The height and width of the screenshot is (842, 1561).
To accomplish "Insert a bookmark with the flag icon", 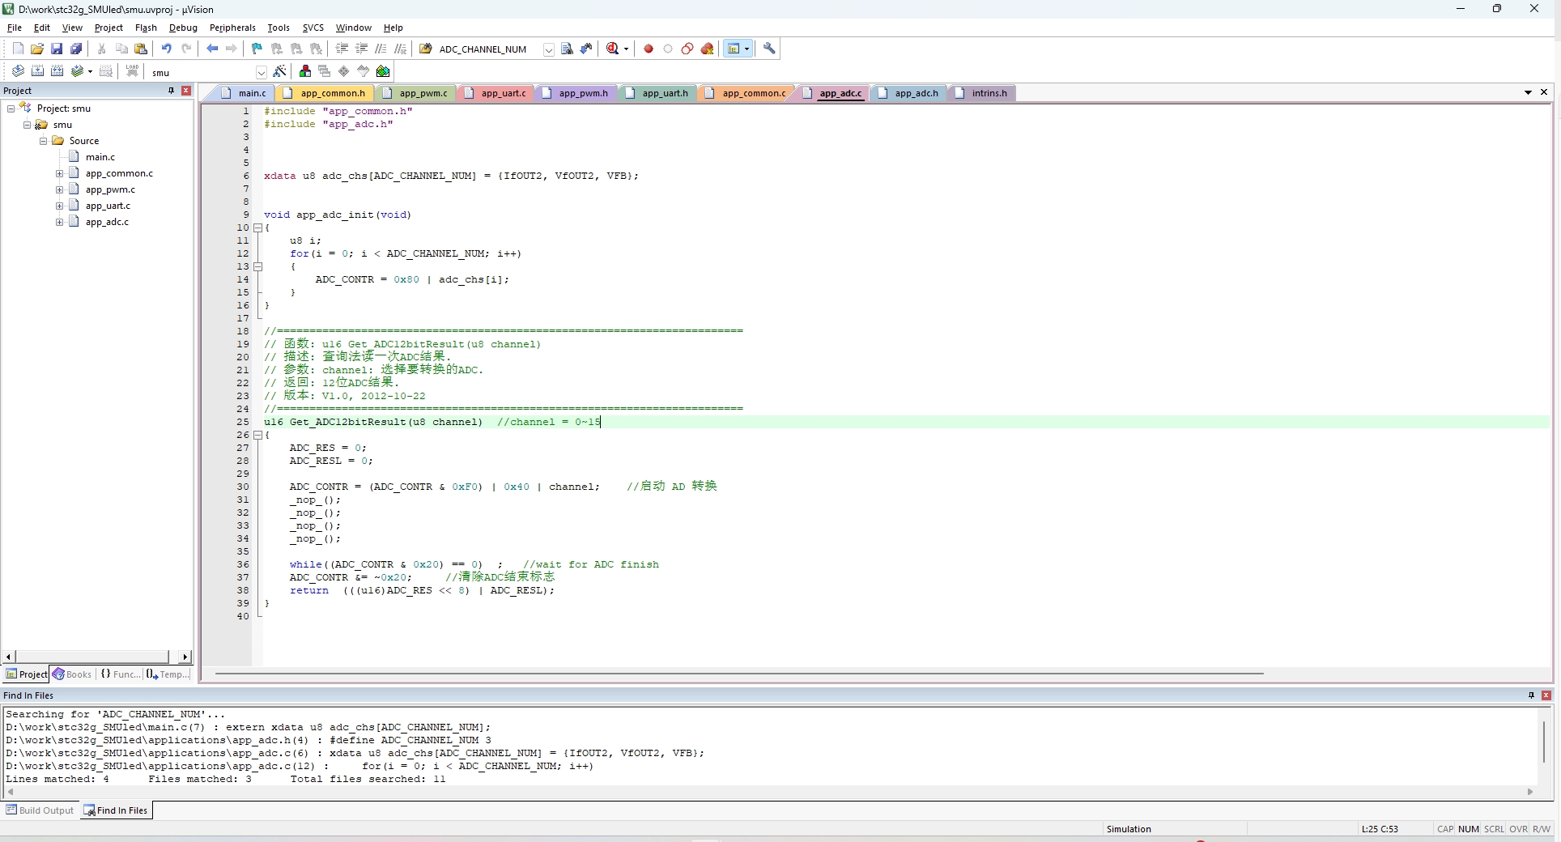I will point(257,49).
